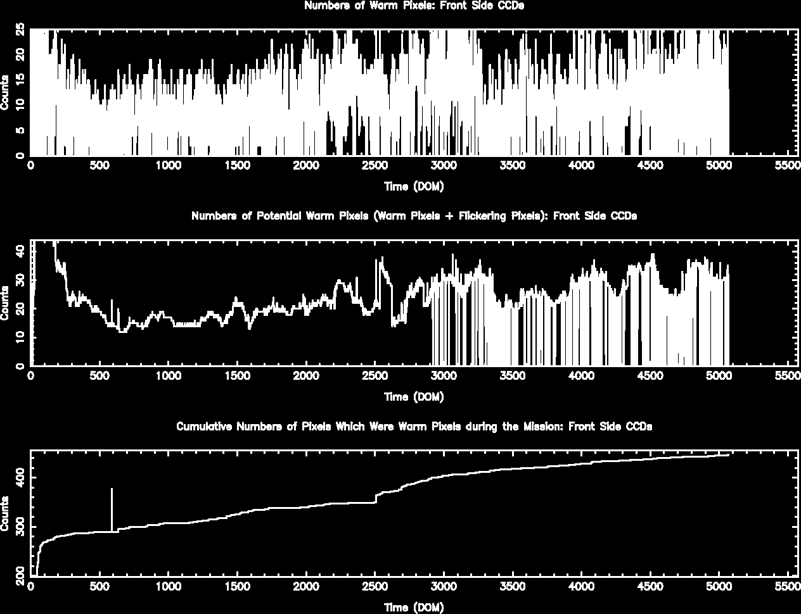The height and width of the screenshot is (614, 801).
Task: Click the 5500 tick label on the bottom plot x-axis
Action: [788, 587]
